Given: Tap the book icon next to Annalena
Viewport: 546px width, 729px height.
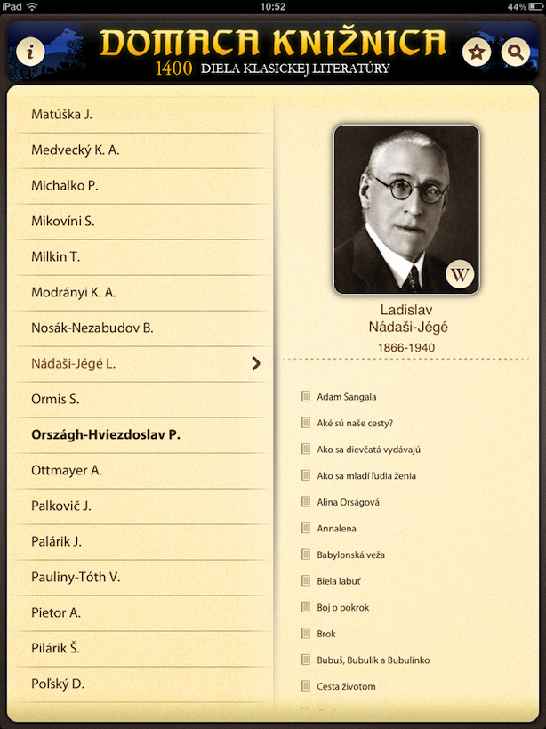Looking at the screenshot, I should tap(306, 528).
